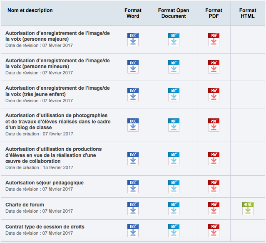Click the Autorisation séjour pédagogique title
Viewport: 266px width, 243px height.
coord(45,183)
